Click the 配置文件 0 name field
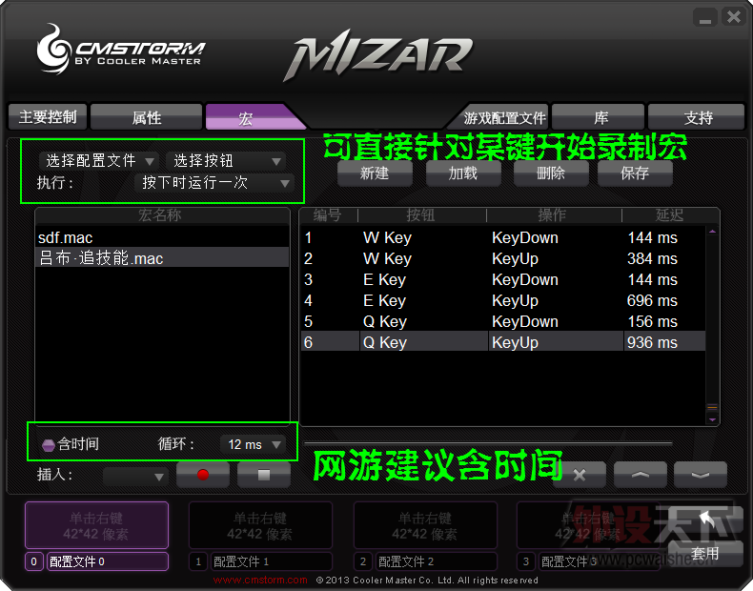This screenshot has height=591, width=753. pyautogui.click(x=108, y=561)
